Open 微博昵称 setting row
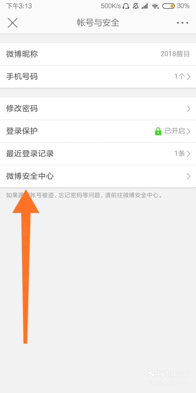The height and width of the screenshot is (393, 196). coord(98,54)
